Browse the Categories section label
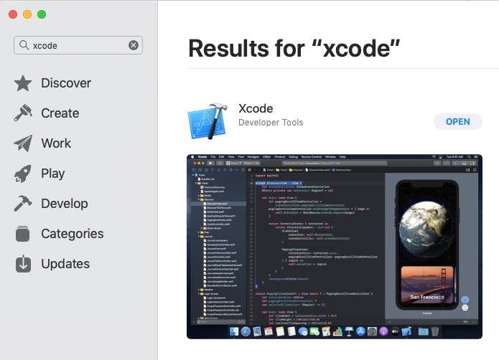Image resolution: width=499 pixels, height=360 pixels. [x=73, y=234]
